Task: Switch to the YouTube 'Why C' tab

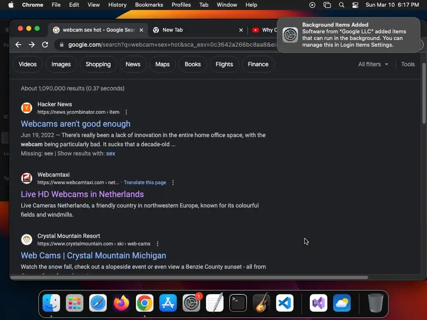Action: pyautogui.click(x=264, y=30)
